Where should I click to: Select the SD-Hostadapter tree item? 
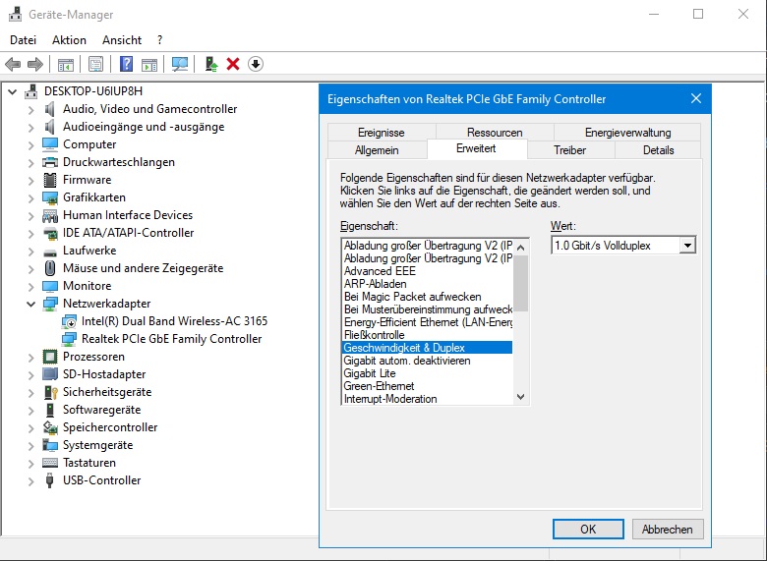104,374
